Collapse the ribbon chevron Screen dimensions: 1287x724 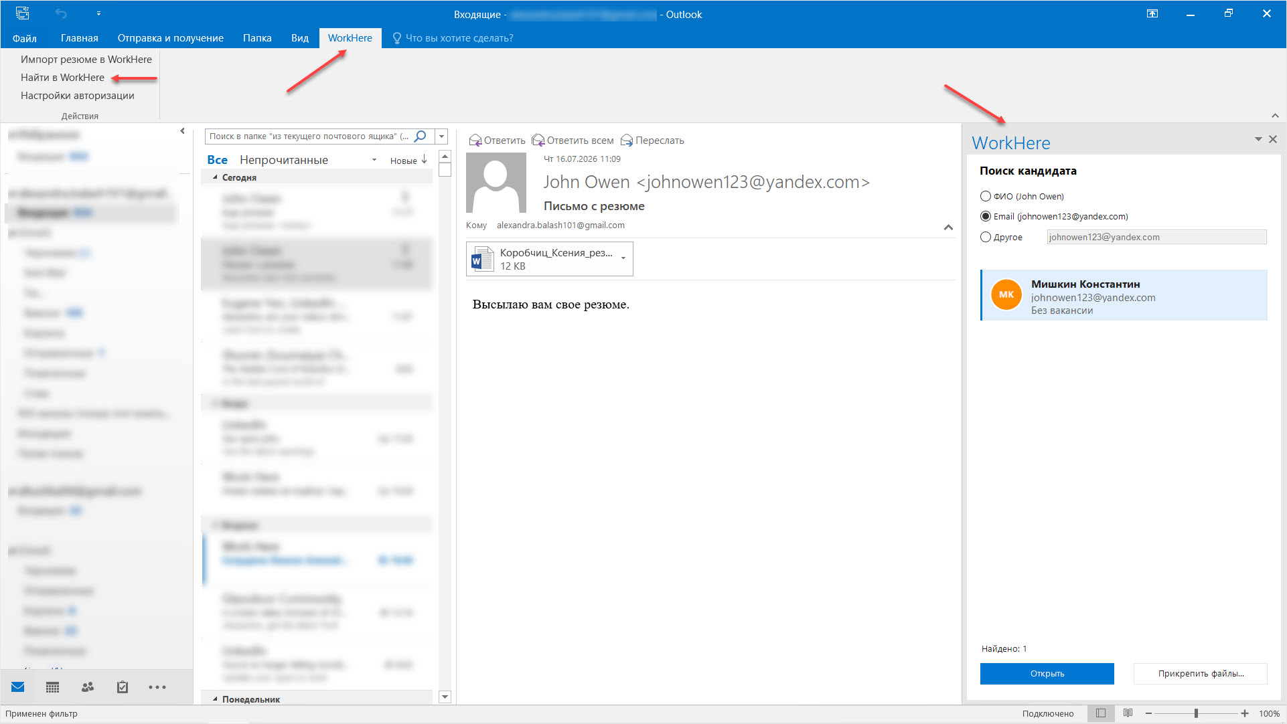(1275, 116)
